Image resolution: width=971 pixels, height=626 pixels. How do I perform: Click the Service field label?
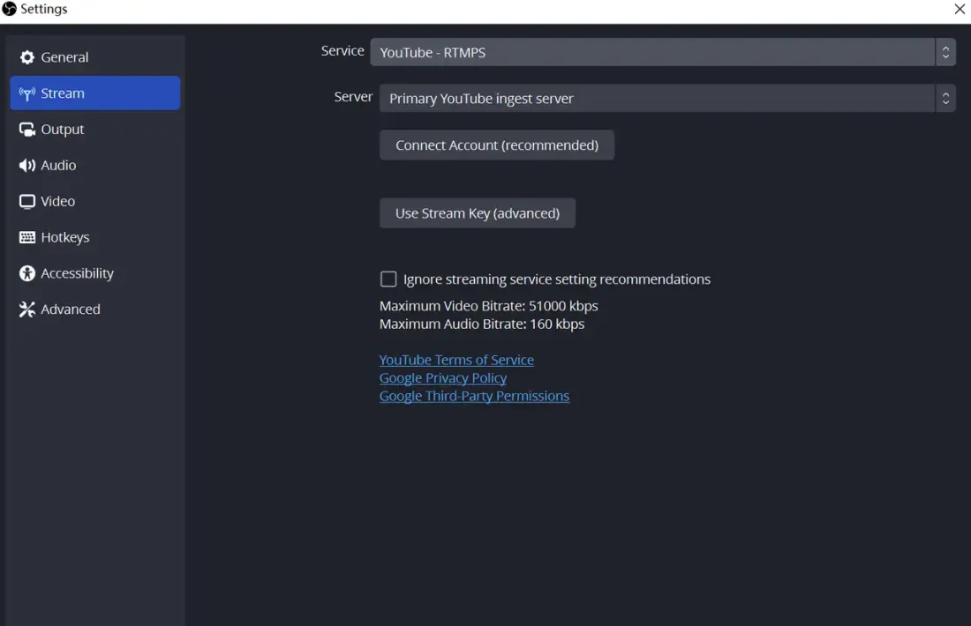click(342, 51)
